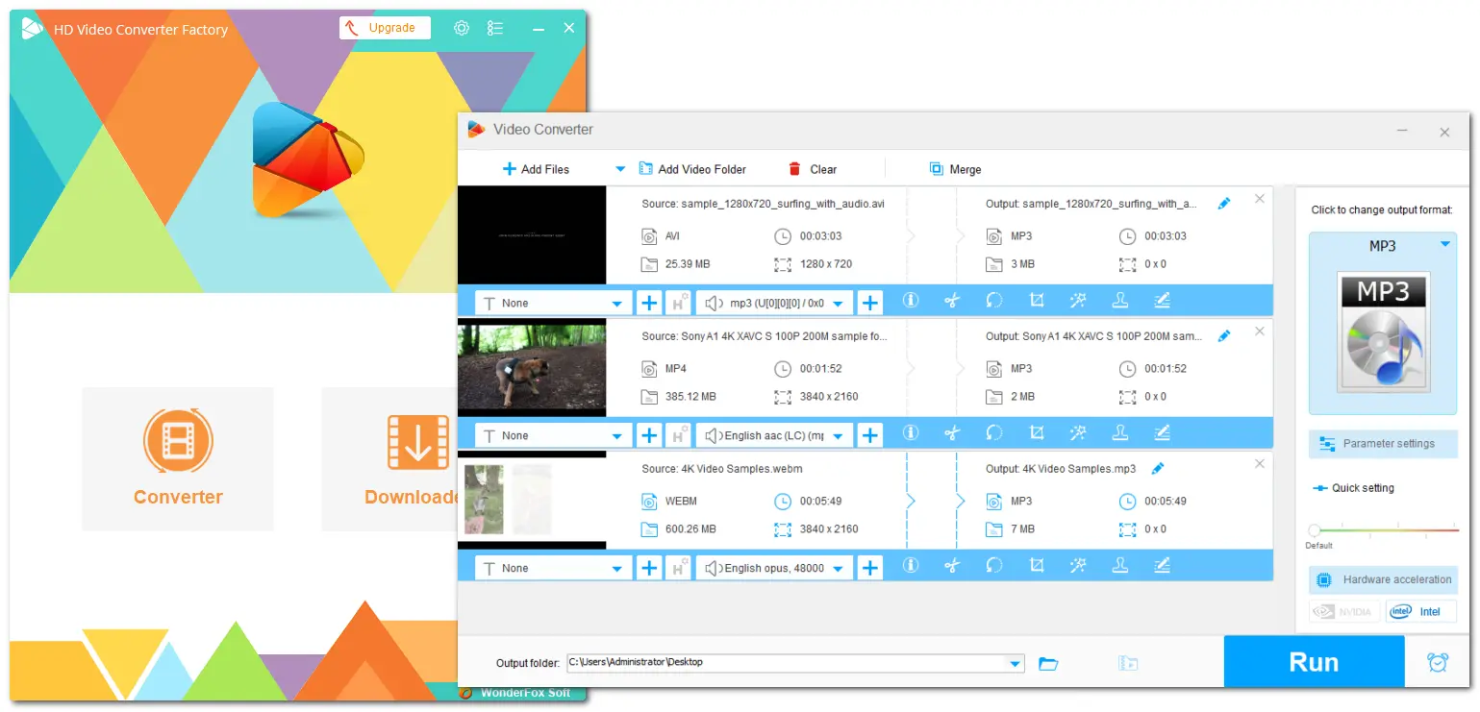Expand English aac audio track dropdown
The image size is (1480, 712).
(x=838, y=436)
